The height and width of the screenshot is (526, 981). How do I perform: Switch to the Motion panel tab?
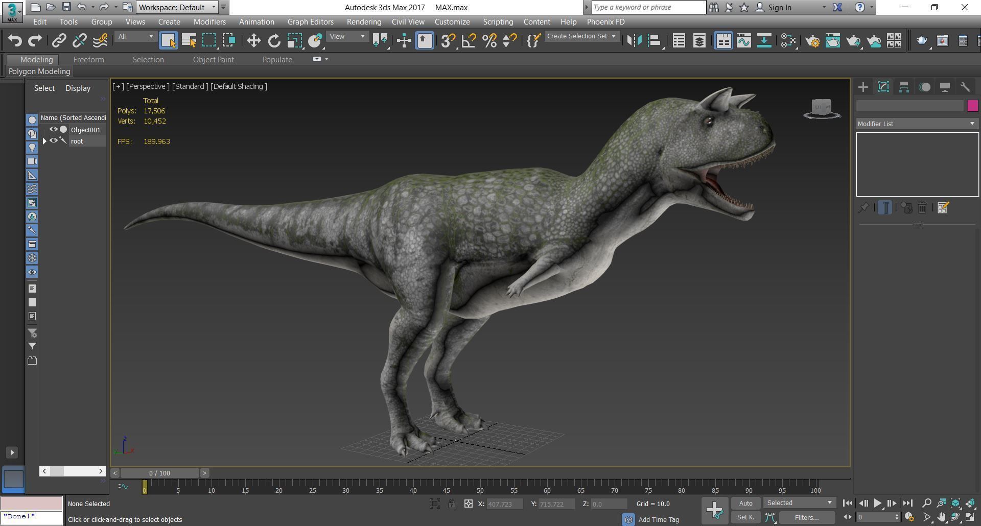[924, 87]
